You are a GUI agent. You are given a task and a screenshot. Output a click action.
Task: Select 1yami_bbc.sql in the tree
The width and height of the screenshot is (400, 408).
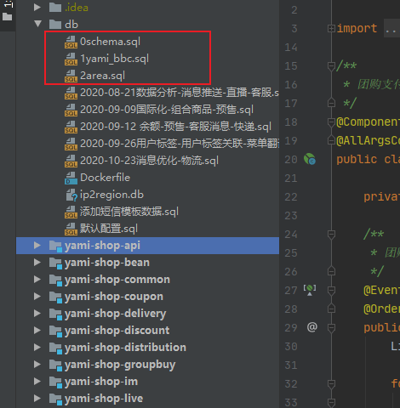pyautogui.click(x=114, y=59)
